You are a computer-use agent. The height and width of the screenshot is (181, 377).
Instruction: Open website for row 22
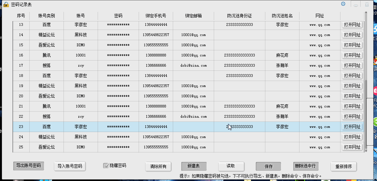coord(352,117)
